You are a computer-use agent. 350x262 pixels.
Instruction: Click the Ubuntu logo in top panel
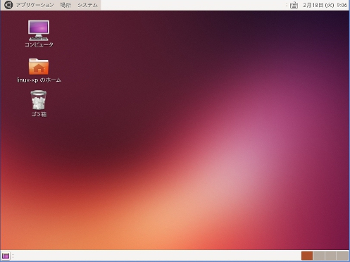coord(8,5)
